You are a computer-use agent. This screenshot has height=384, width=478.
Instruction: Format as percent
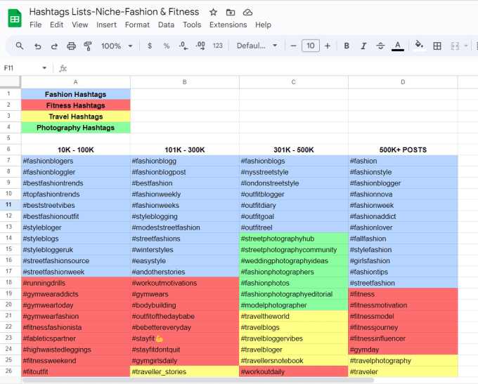tap(166, 46)
